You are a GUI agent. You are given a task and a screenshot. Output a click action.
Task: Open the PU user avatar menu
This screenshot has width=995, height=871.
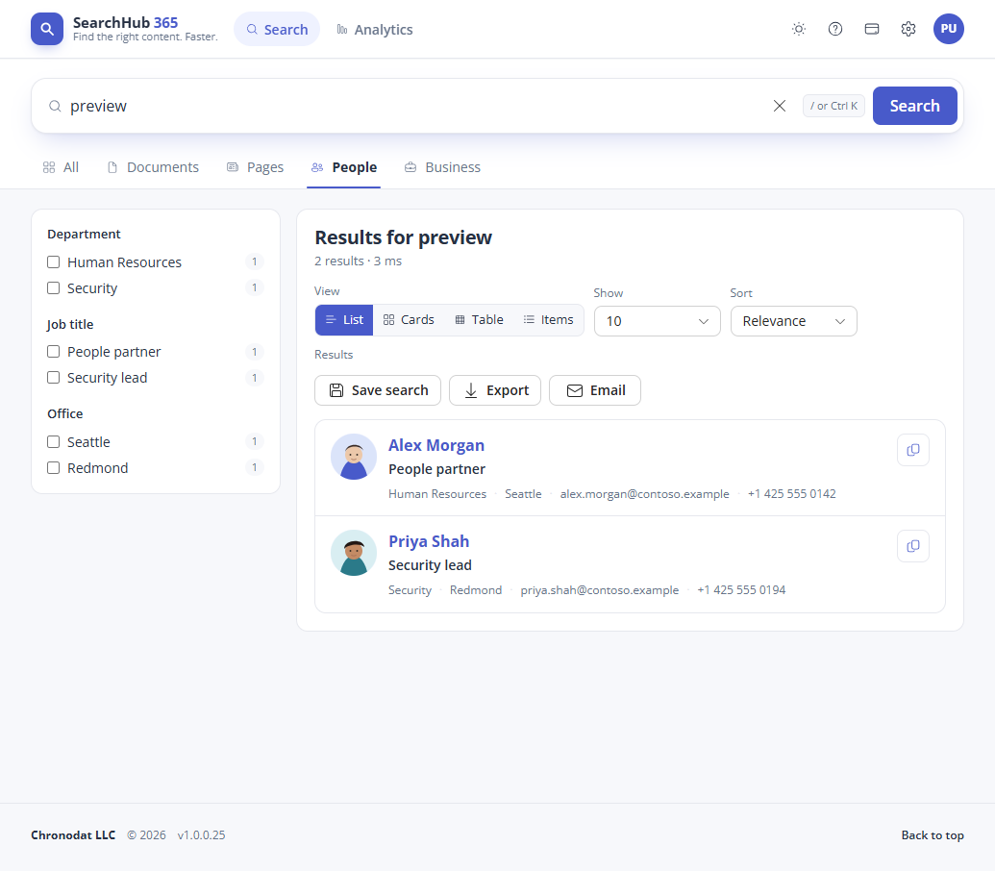[949, 29]
